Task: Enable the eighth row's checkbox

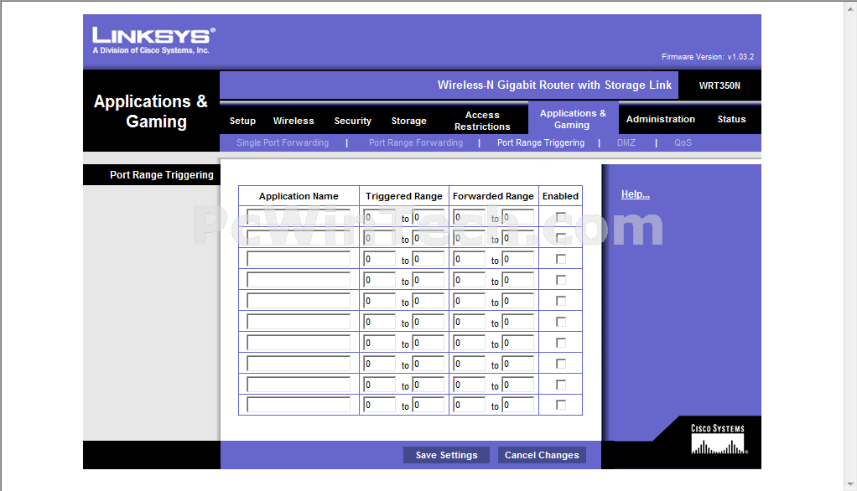Action: [x=561, y=364]
